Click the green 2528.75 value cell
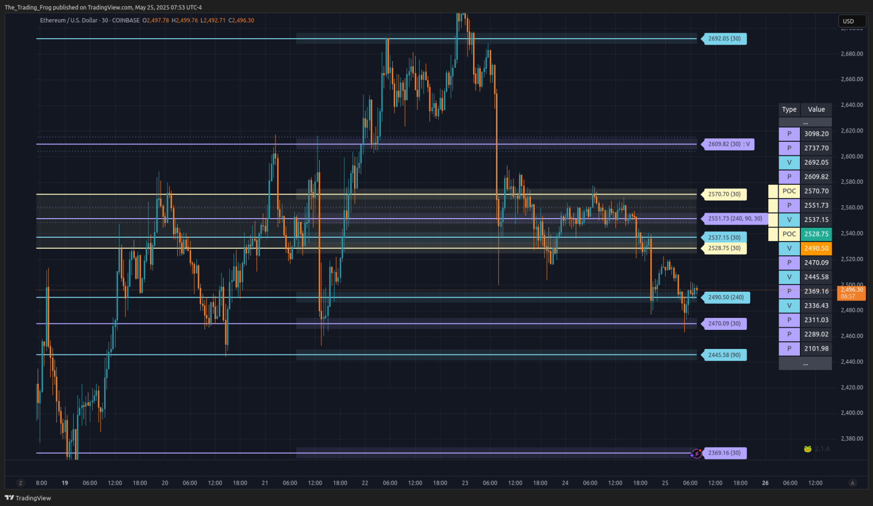This screenshot has width=873, height=506. click(x=816, y=234)
